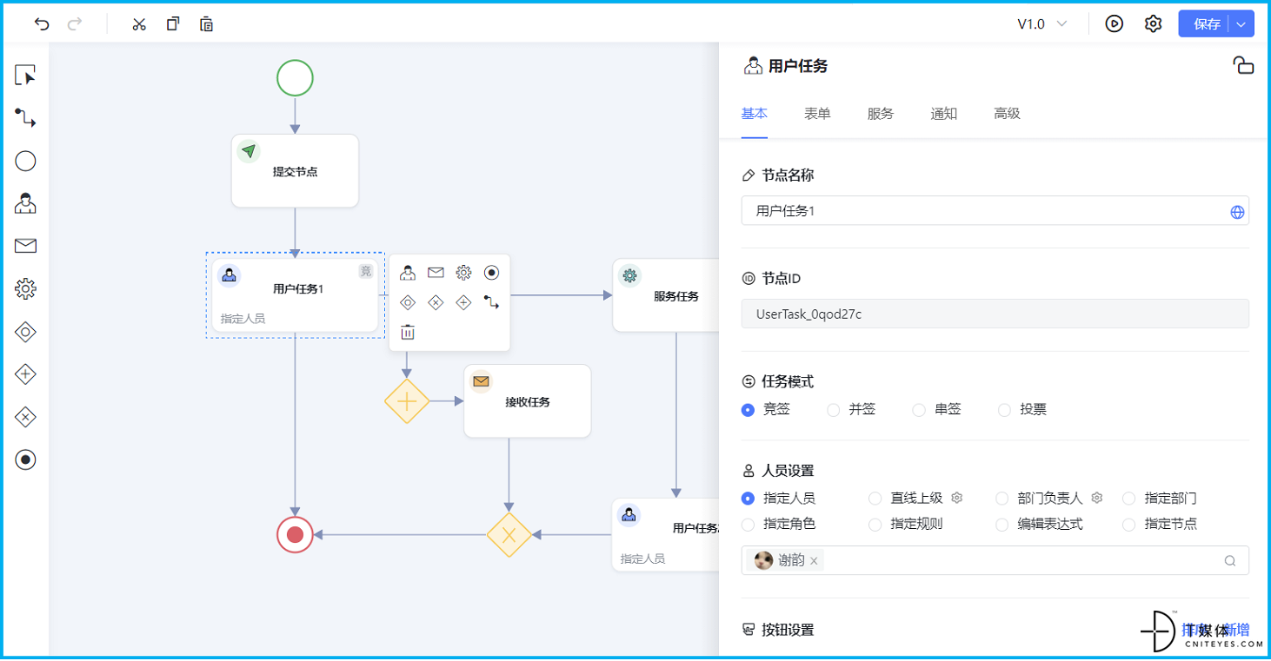Append exclusive X gateway from context pad

[436, 302]
